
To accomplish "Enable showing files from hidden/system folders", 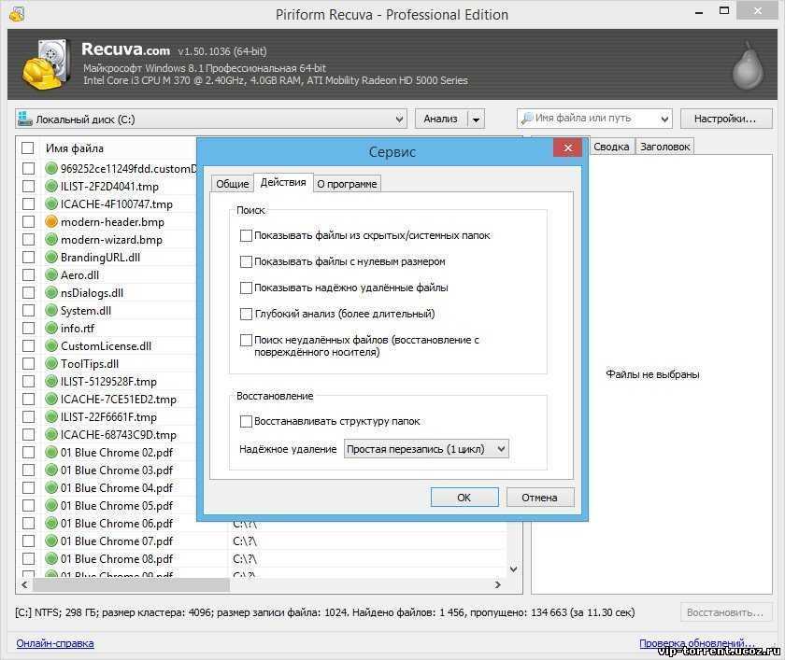I will pos(246,235).
